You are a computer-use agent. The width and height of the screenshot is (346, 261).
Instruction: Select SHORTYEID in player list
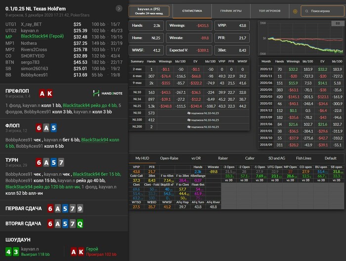click(33, 56)
